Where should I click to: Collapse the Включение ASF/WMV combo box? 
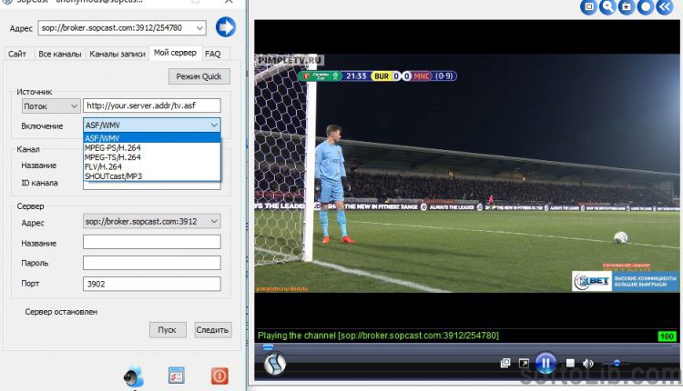pos(214,125)
